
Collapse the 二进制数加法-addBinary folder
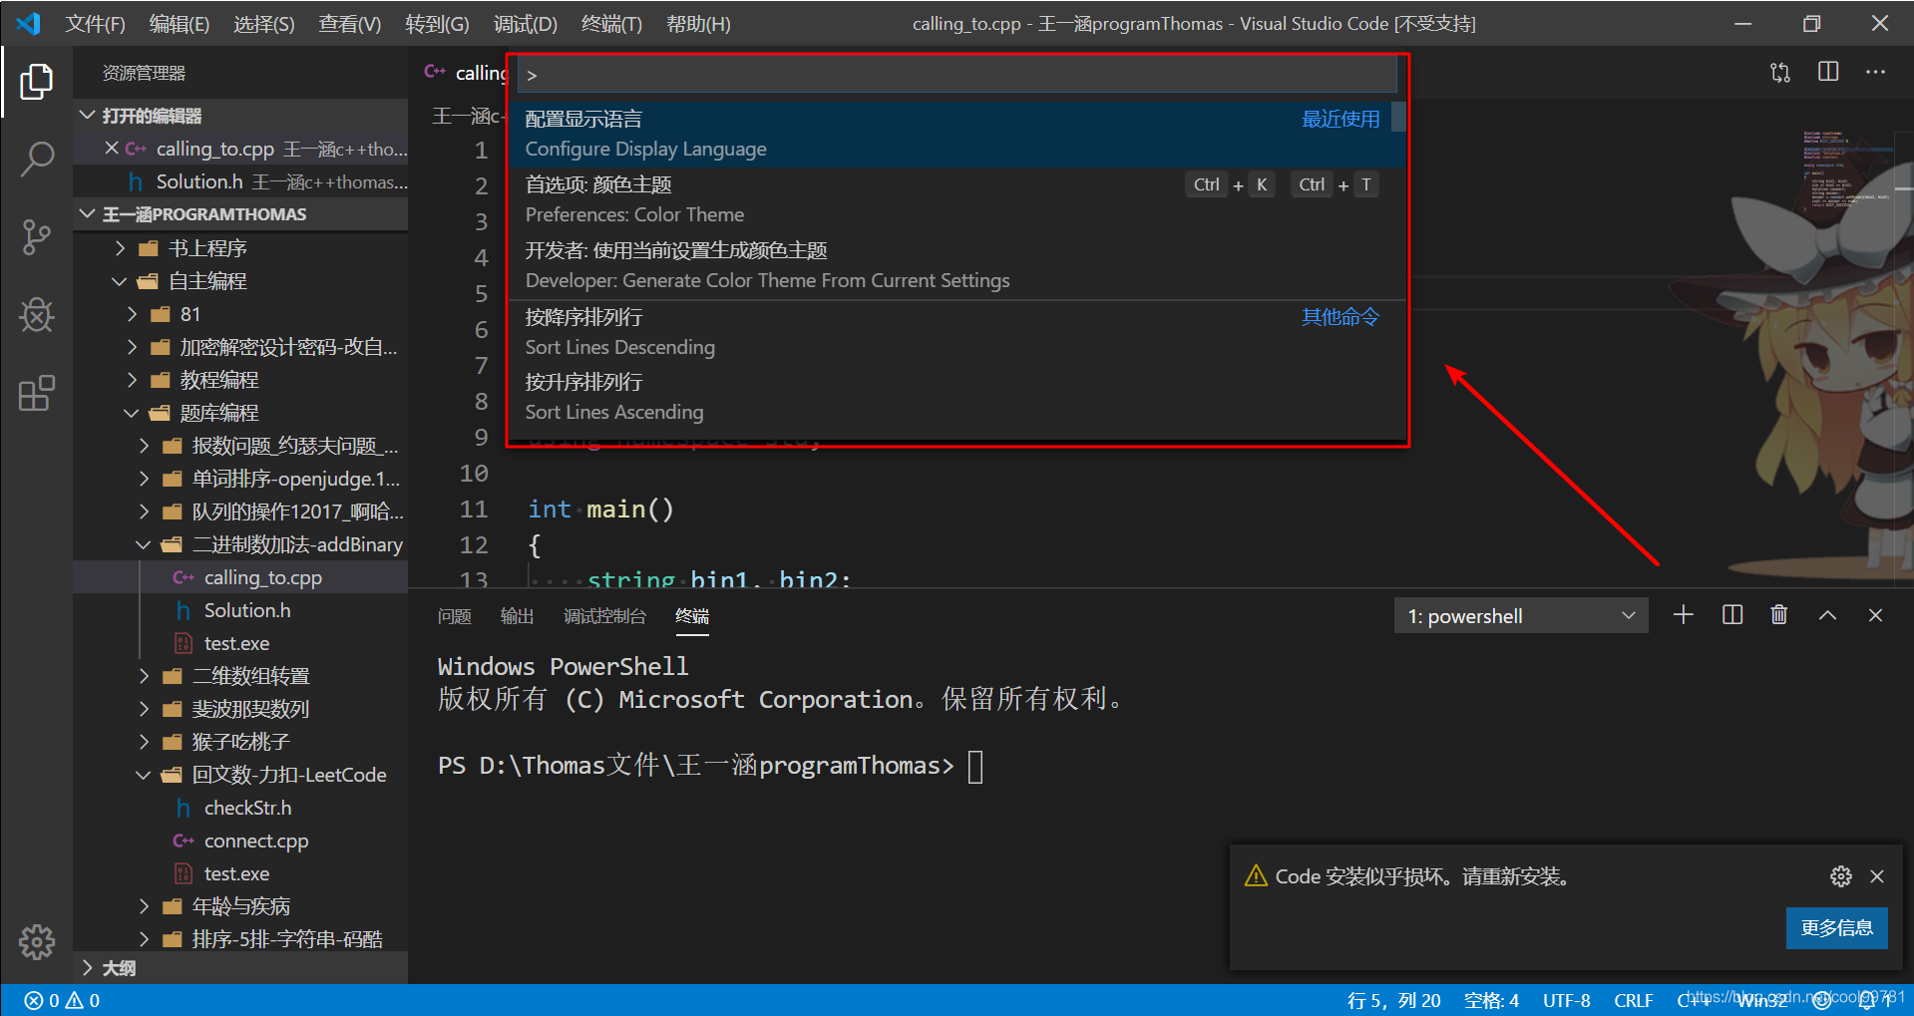coord(240,544)
